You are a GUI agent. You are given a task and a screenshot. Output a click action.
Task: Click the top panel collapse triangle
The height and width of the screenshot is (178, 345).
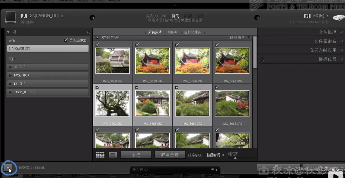pyautogui.click(x=175, y=5)
